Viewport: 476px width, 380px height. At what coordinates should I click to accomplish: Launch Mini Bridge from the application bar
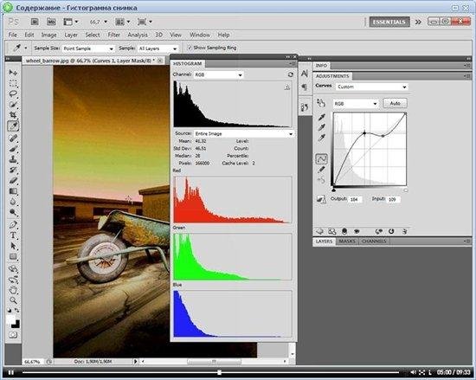51,22
